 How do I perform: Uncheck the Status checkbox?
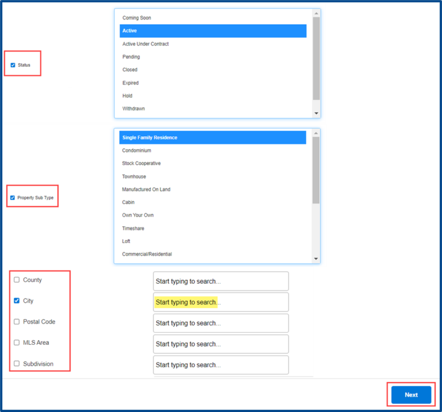tap(13, 65)
